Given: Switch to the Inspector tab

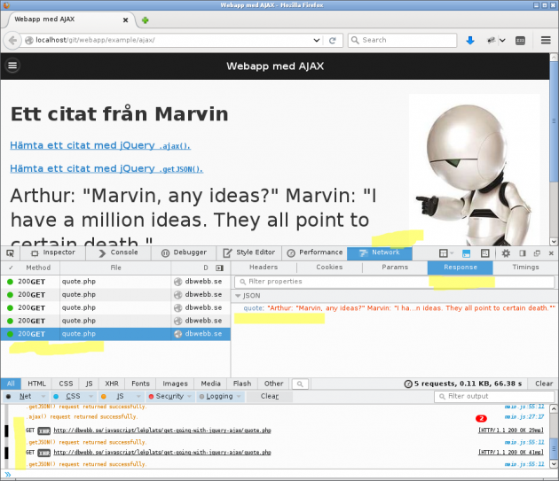Looking at the screenshot, I should click(53, 252).
